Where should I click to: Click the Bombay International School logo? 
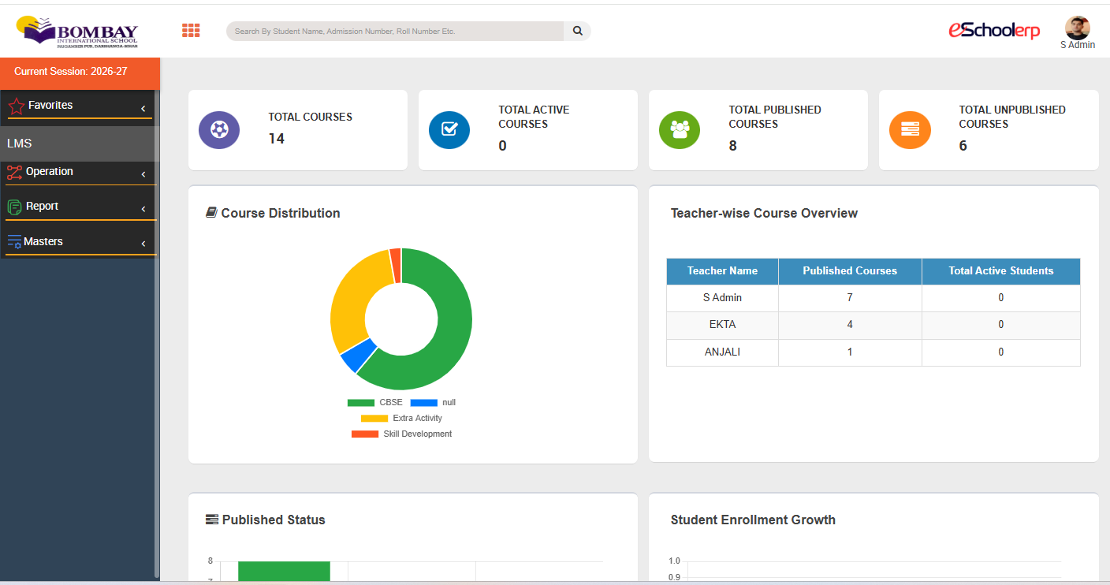(77, 32)
